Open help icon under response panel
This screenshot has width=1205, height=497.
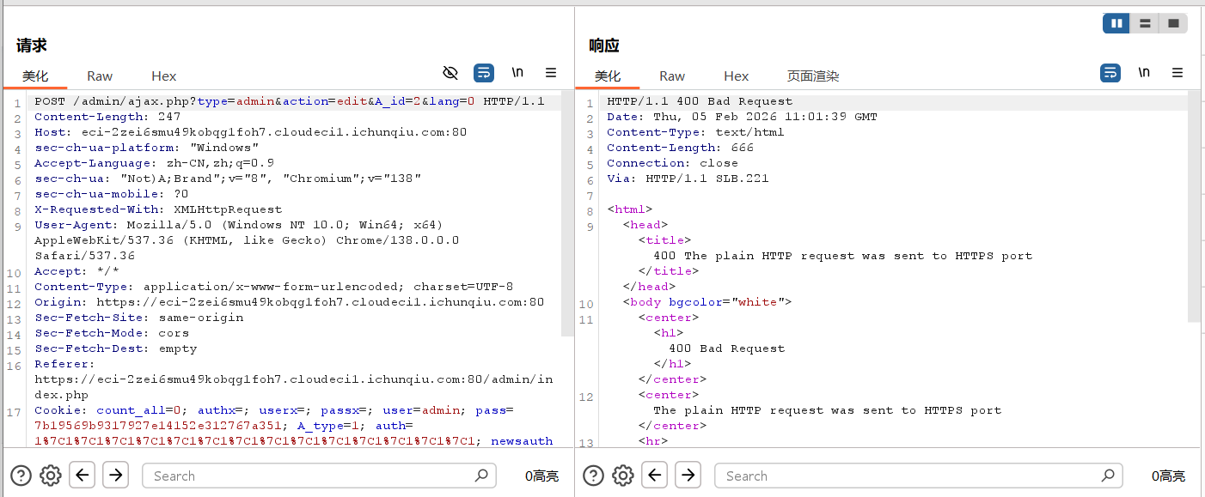pos(594,475)
